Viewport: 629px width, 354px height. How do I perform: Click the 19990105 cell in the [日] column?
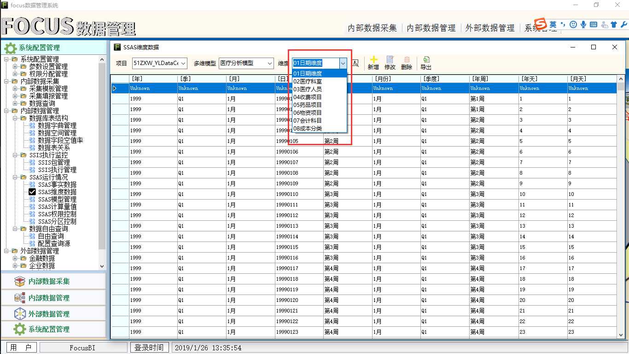tap(299, 141)
